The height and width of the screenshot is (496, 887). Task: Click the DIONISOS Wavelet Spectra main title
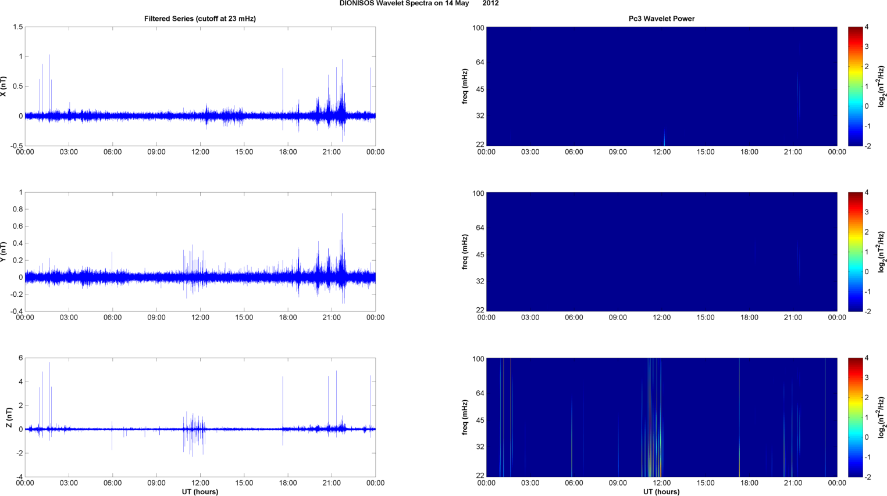(419, 3)
